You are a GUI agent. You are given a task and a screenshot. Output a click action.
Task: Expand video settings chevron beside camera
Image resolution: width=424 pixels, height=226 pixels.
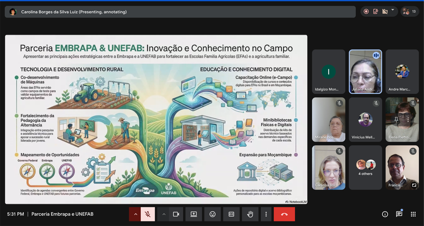coord(164,214)
